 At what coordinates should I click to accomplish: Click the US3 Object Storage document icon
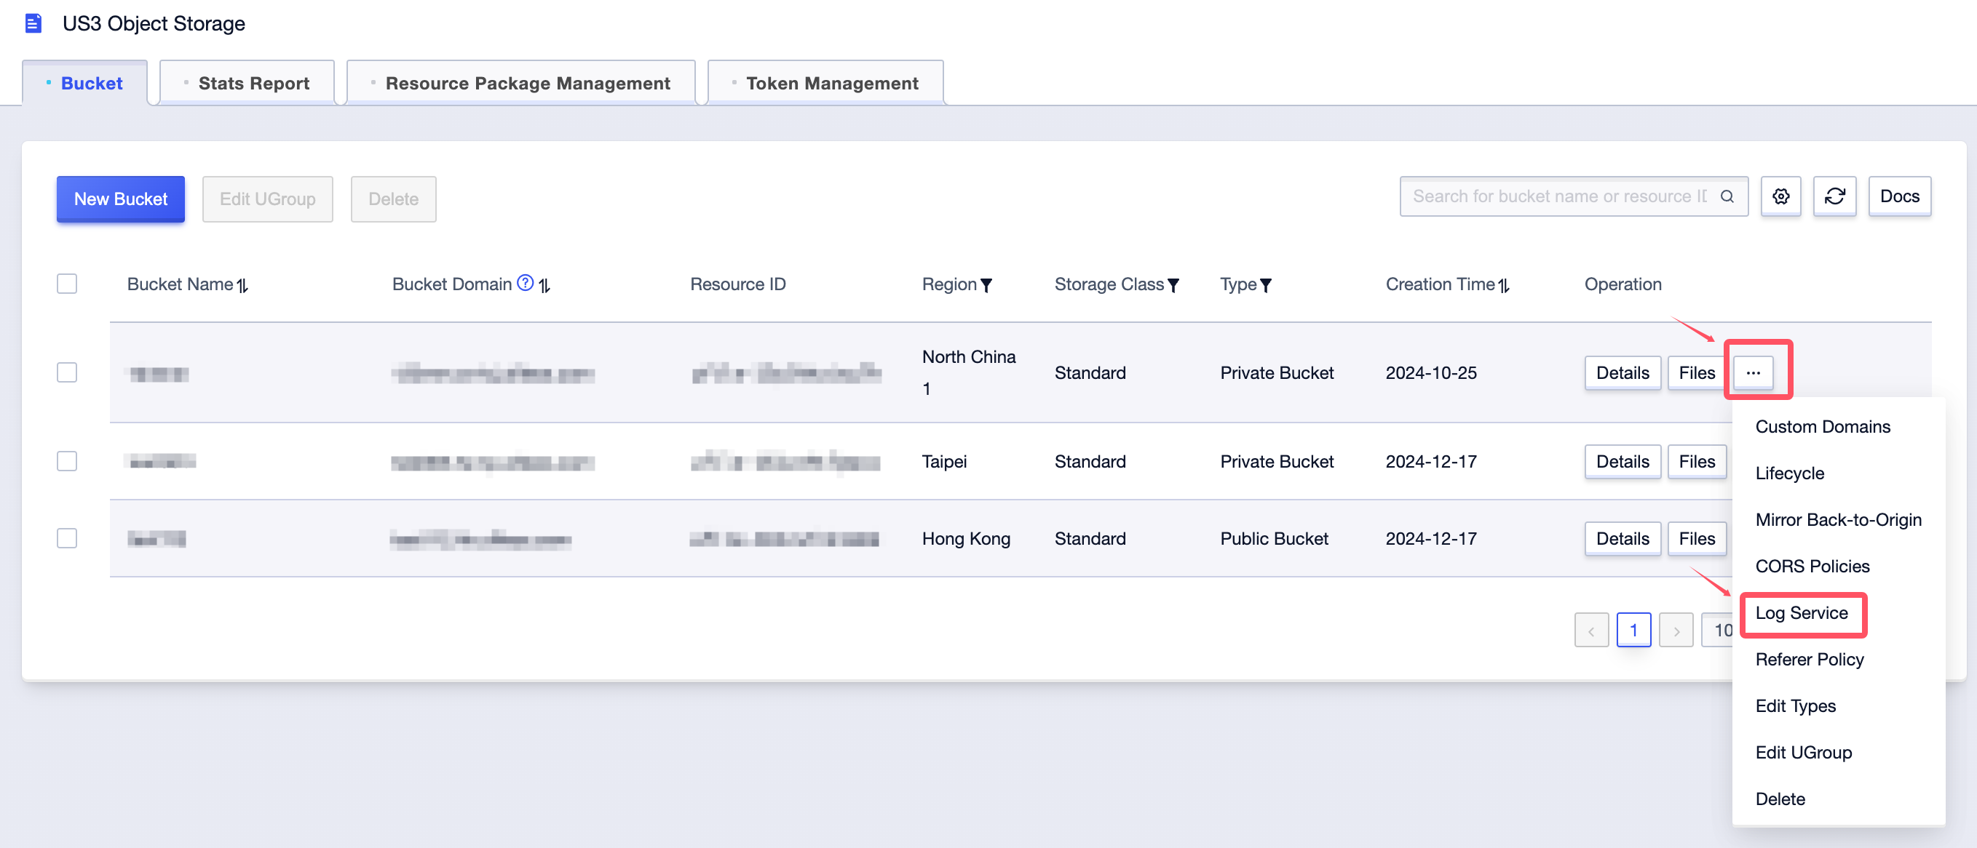33,23
